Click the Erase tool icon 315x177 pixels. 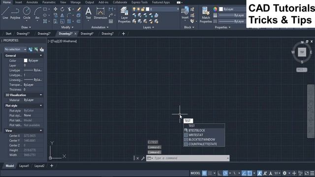point(79,9)
